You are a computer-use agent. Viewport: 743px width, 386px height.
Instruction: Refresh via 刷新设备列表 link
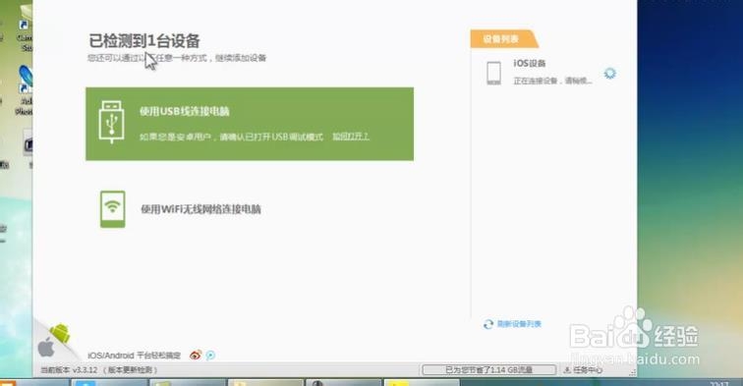pyautogui.click(x=513, y=324)
